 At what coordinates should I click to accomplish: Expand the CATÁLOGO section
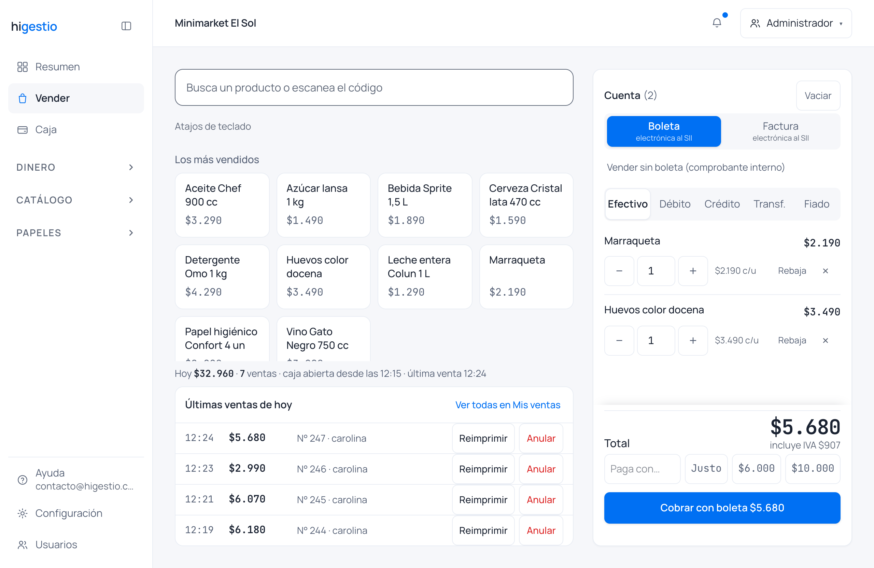coord(76,200)
